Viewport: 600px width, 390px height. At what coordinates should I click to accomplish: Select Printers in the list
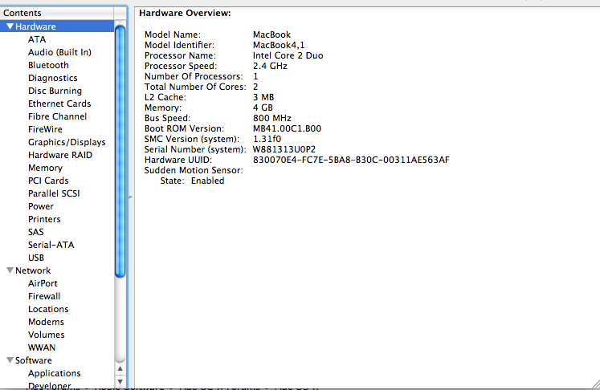[44, 219]
